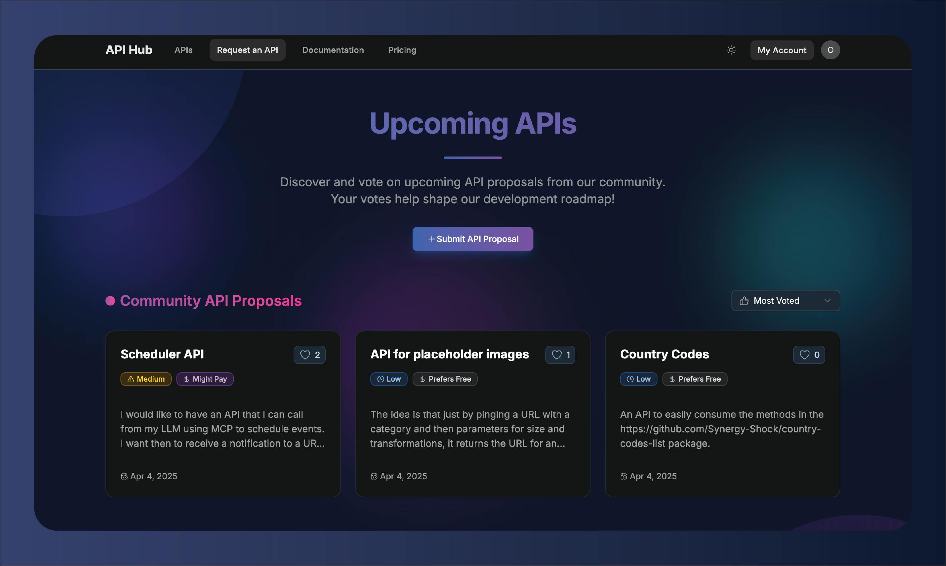The height and width of the screenshot is (566, 946).
Task: Open the API for placeholder images title
Action: (449, 354)
